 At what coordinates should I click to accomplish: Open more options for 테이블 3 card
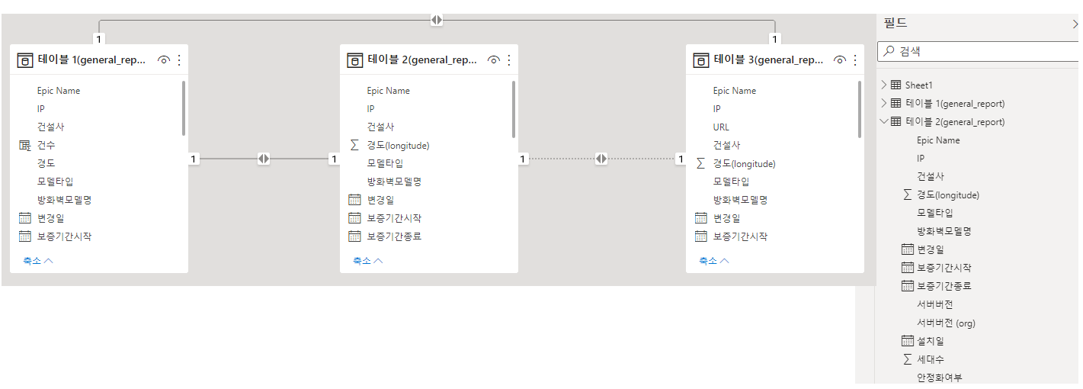tap(855, 60)
